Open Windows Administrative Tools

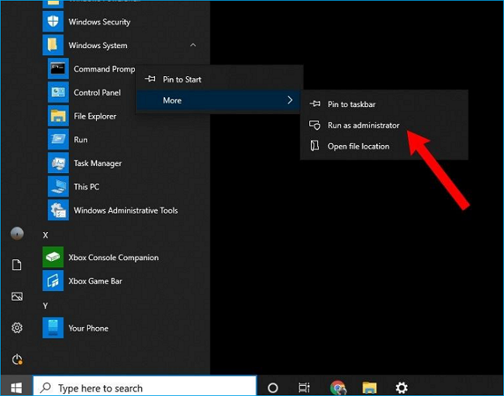125,210
